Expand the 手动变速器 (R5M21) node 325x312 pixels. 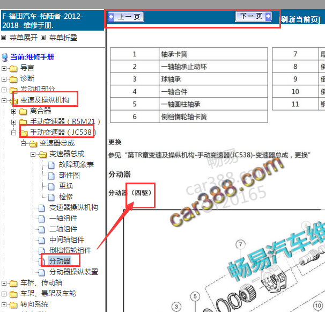tap(14, 122)
